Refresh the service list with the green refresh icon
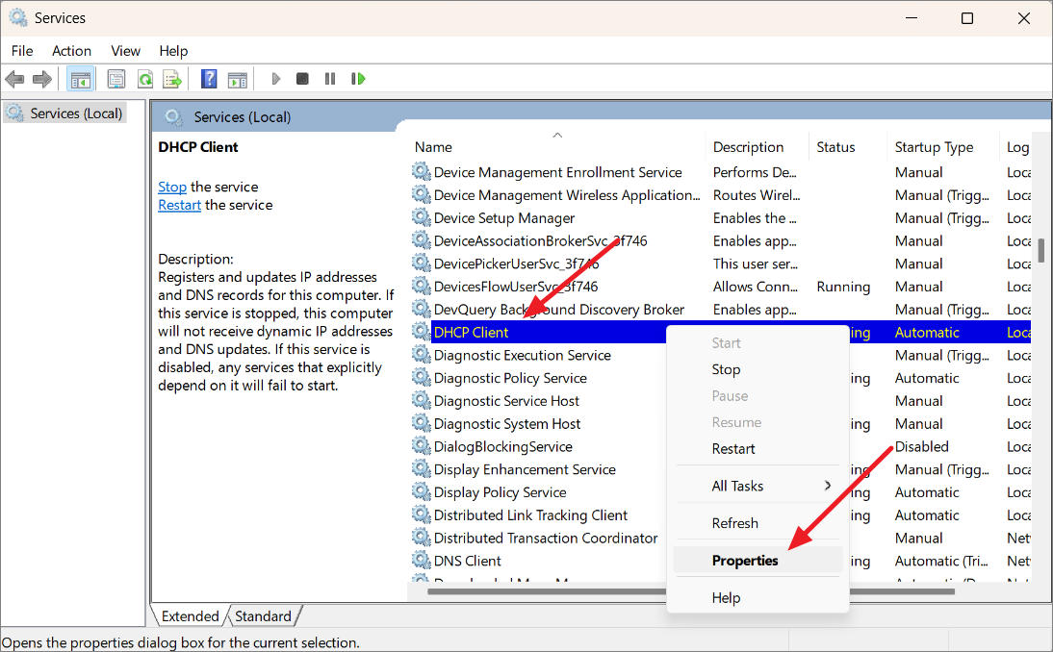Screen dimensions: 1053x652 tap(144, 78)
